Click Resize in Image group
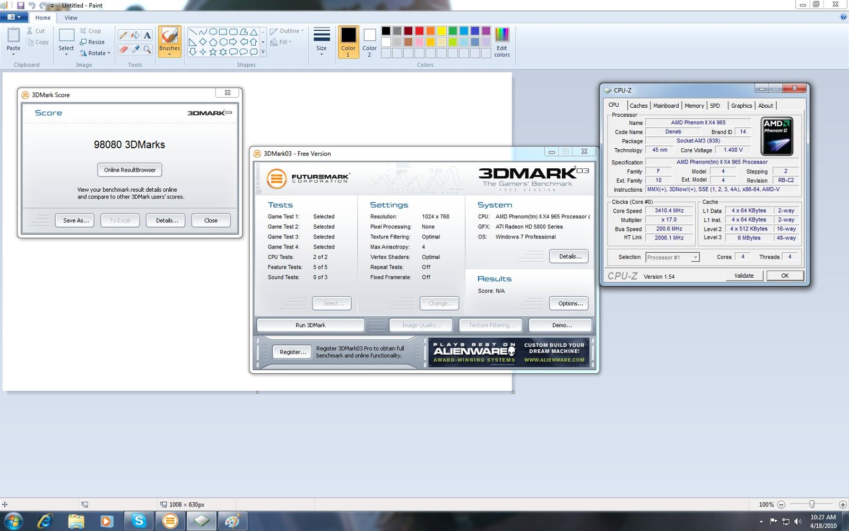 [92, 42]
